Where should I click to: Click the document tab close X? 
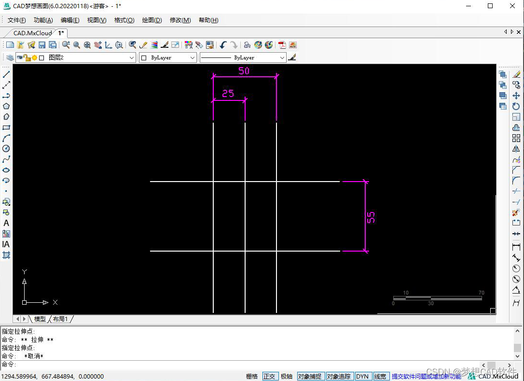click(x=519, y=32)
